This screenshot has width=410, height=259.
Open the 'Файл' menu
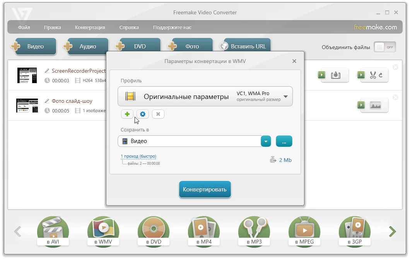click(x=24, y=27)
